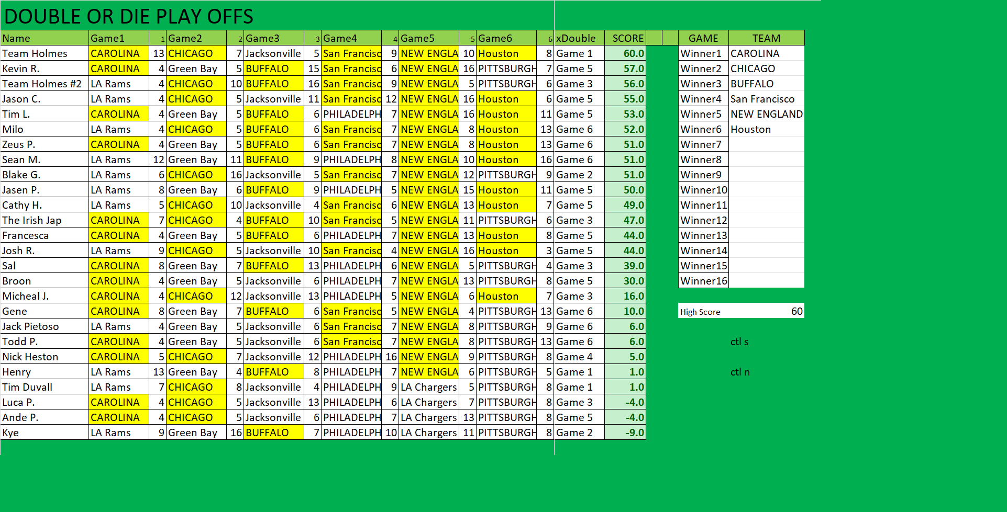This screenshot has height=512, width=1007.
Task: Select the Todd P. name cell
Action: pyautogui.click(x=45, y=342)
